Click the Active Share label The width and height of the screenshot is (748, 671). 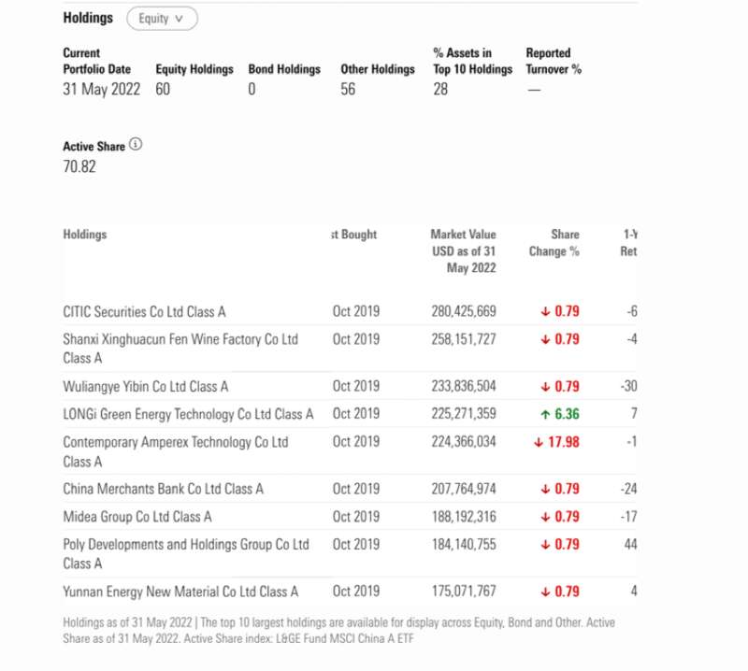pyautogui.click(x=94, y=147)
